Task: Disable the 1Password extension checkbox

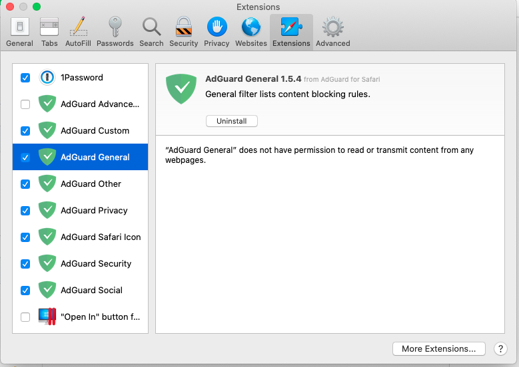Action: tap(25, 78)
